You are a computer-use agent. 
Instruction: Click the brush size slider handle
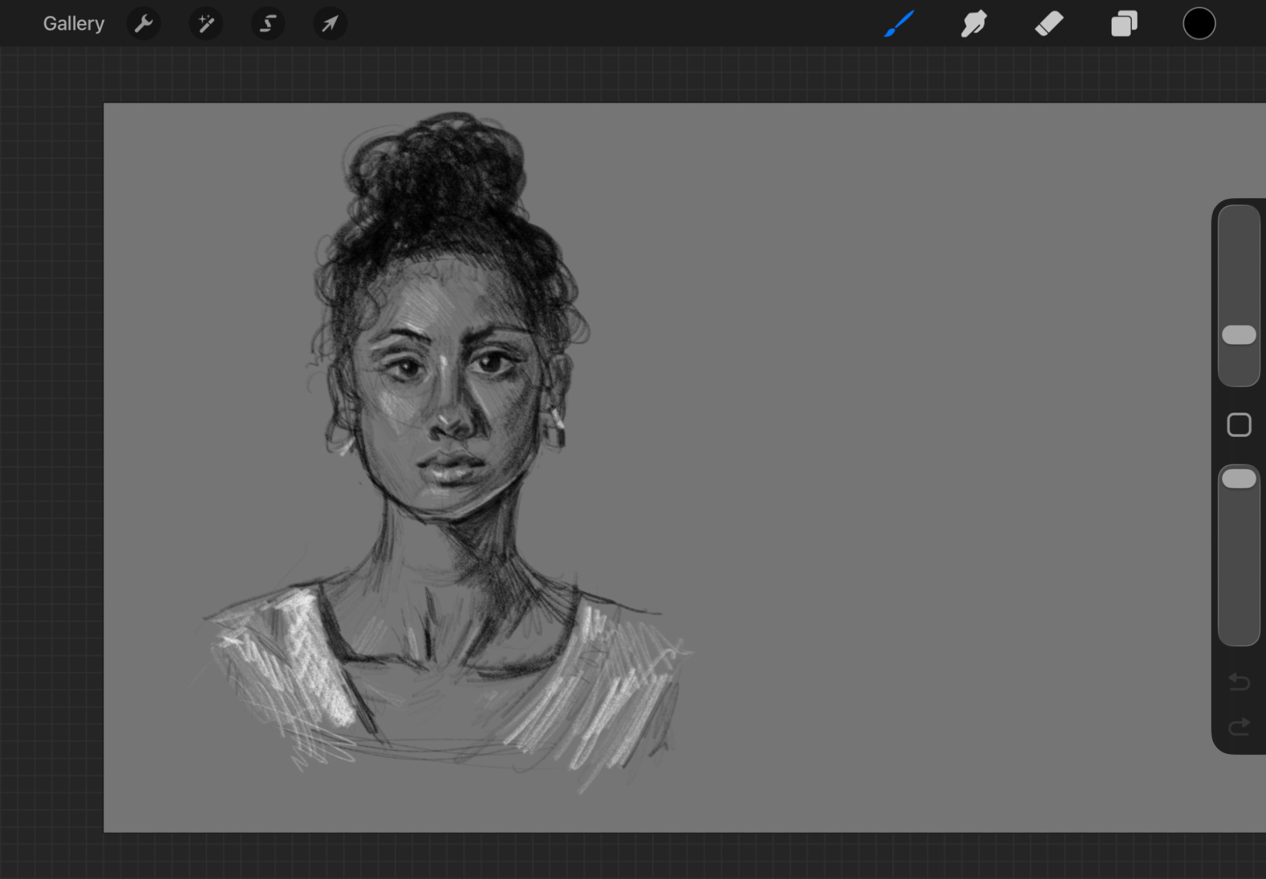click(1239, 335)
